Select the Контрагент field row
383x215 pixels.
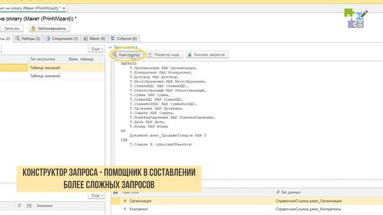247,209
